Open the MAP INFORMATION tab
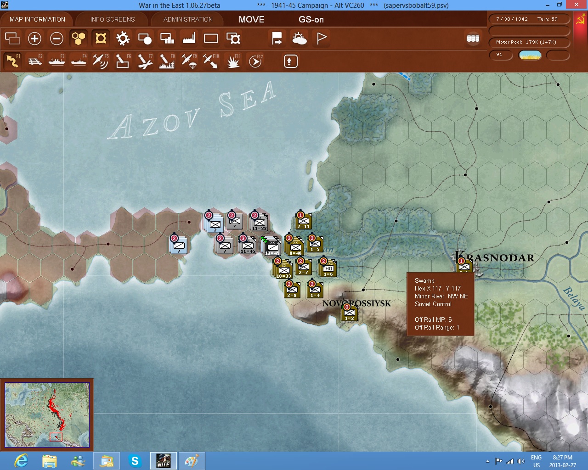This screenshot has width=588, height=470. pos(37,19)
